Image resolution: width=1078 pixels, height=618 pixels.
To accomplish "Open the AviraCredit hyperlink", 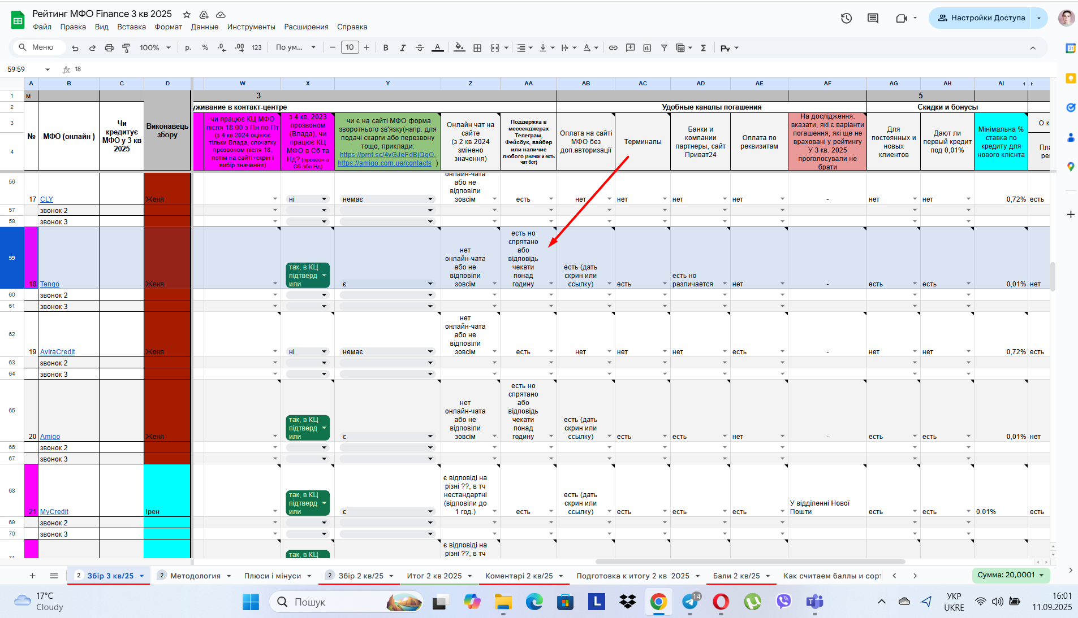I will point(57,352).
